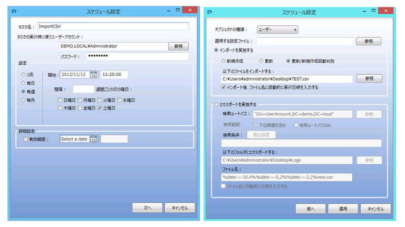This screenshot has height=227, width=405.
Task: Open the オブジェクトの種類 dropdown
Action: [277, 29]
